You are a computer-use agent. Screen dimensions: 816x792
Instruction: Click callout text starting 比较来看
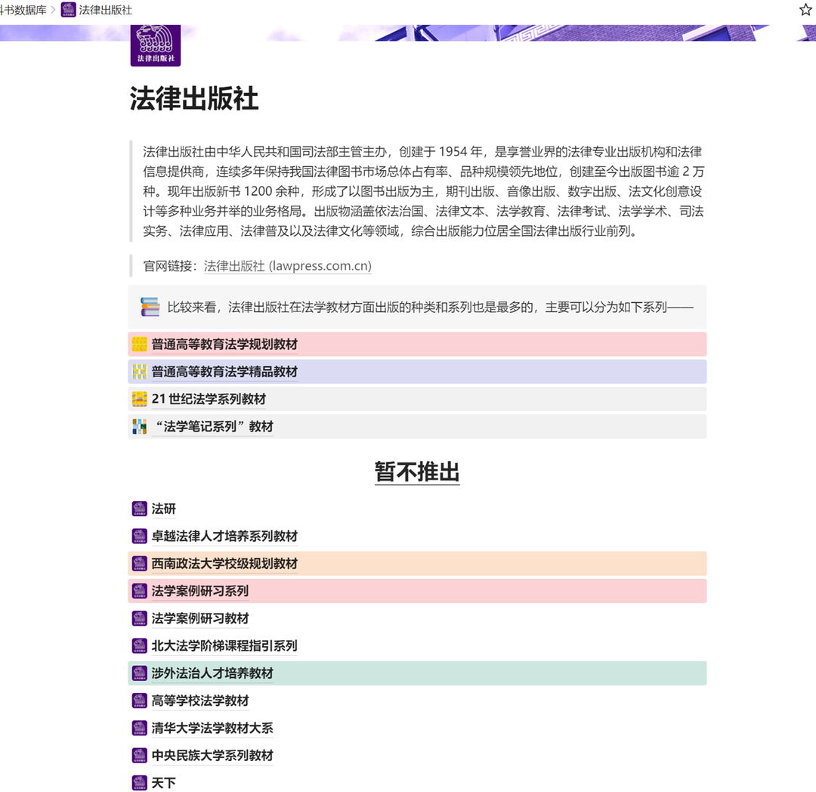click(431, 308)
